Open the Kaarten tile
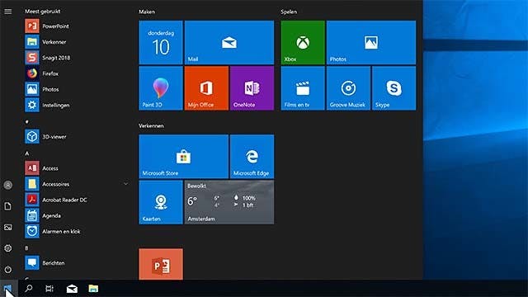Screen dimensions: 528x297 (x=161, y=202)
